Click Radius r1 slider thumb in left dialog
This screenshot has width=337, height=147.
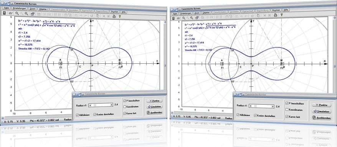[94, 105]
